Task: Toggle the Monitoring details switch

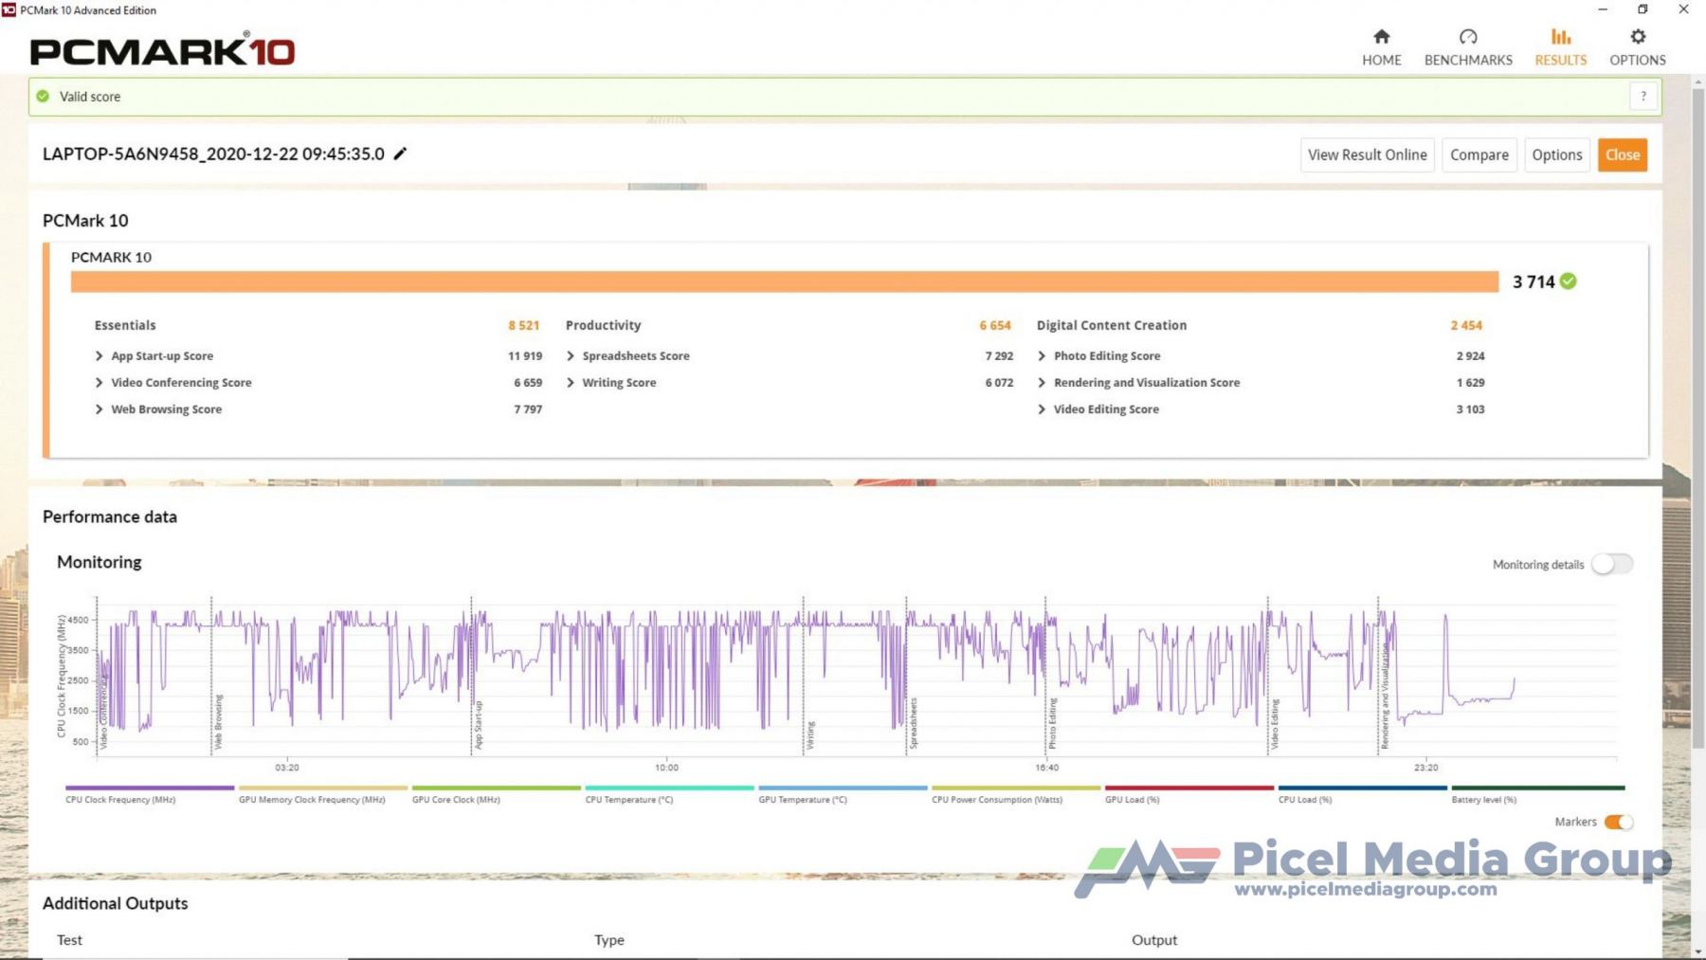Action: [1611, 564]
